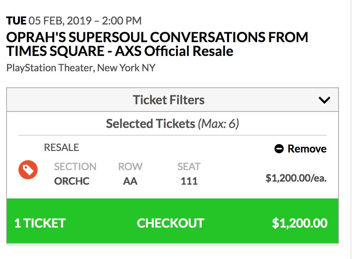Select seat number 111
This screenshot has width=352, height=259.
[189, 181]
